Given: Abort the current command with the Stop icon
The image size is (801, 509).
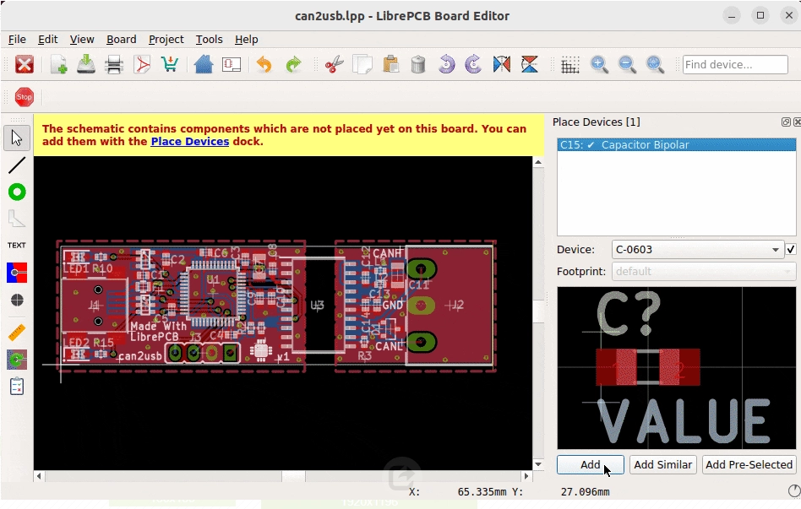Looking at the screenshot, I should 24,96.
